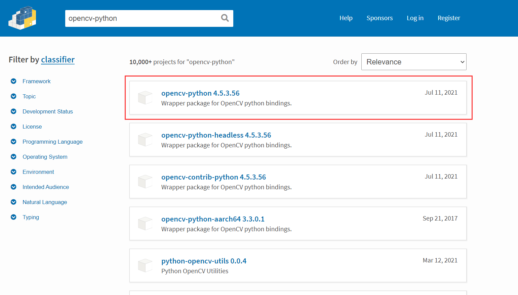Expand the Programming Language filter
Screen dimensions: 518x295
coord(52,142)
